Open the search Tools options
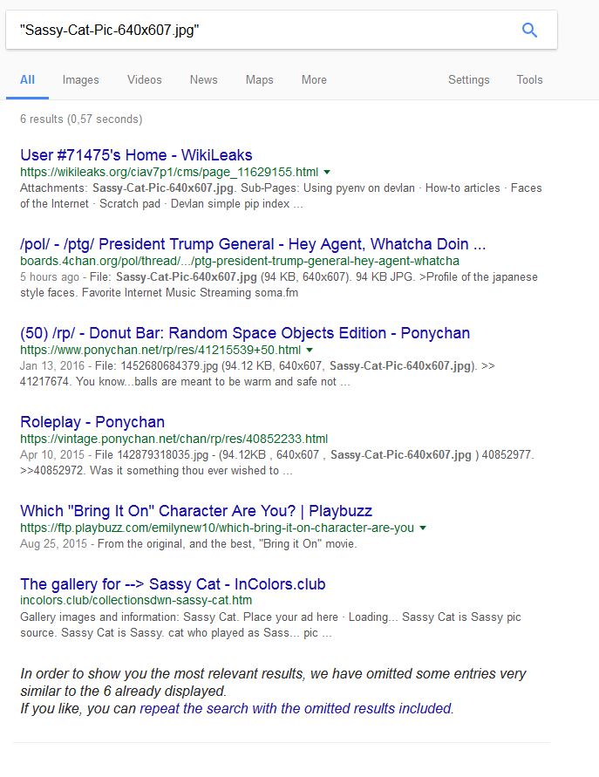Image resolution: width=599 pixels, height=777 pixels. coord(529,79)
